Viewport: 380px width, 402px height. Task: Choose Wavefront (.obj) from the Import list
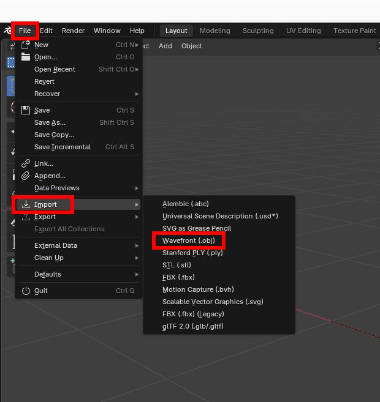pyautogui.click(x=189, y=240)
